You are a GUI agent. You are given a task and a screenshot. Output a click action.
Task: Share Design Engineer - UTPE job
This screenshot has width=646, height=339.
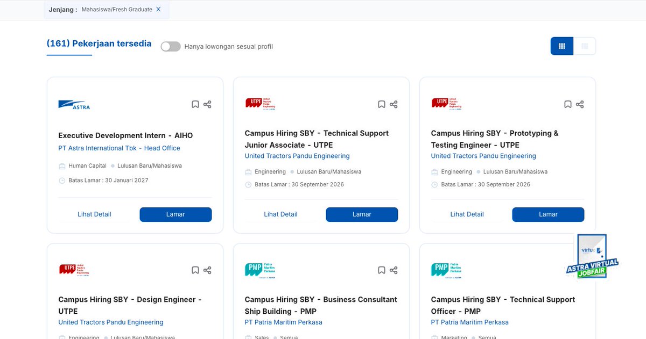pos(207,270)
